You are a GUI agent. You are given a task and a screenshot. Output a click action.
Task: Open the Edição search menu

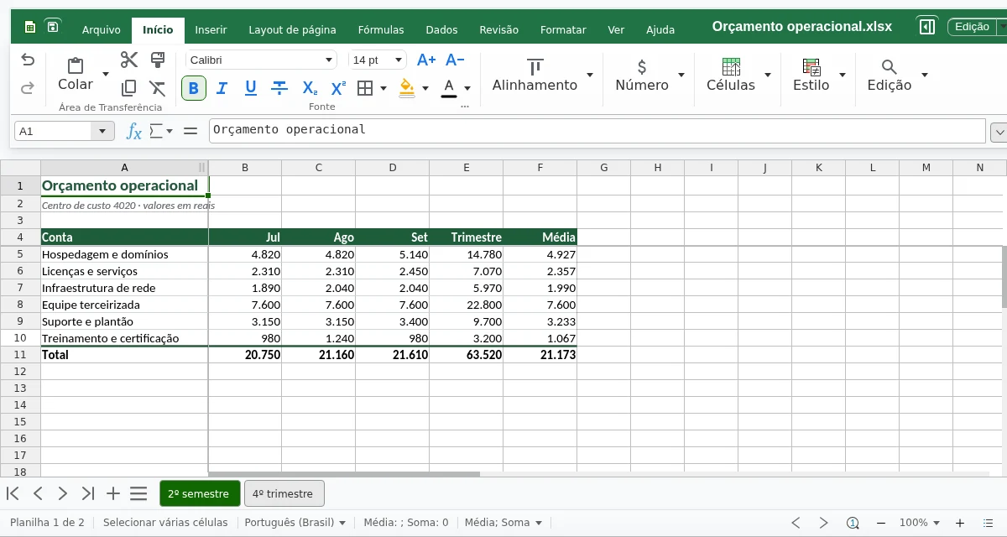897,75
